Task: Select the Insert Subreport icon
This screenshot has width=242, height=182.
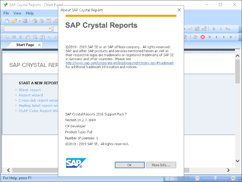Action: click(x=42, y=37)
